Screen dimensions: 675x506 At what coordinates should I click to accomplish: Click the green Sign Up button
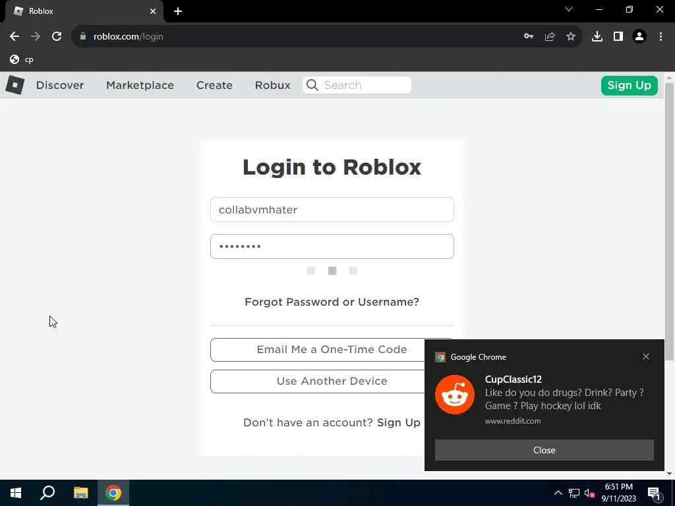pos(630,85)
